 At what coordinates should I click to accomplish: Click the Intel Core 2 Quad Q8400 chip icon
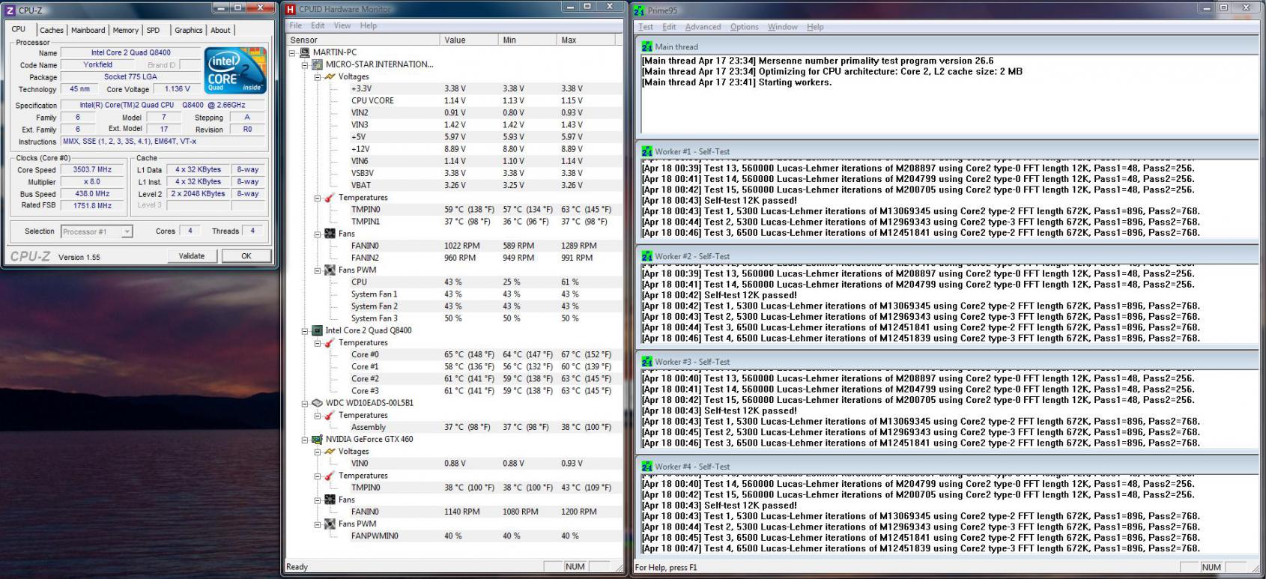318,330
